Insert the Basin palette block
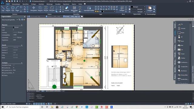Image resolution: width=194 pixels, height=109 pixels. coord(181,41)
